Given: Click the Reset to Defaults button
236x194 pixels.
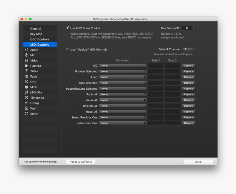Looking at the screenshot, I should [81, 162].
